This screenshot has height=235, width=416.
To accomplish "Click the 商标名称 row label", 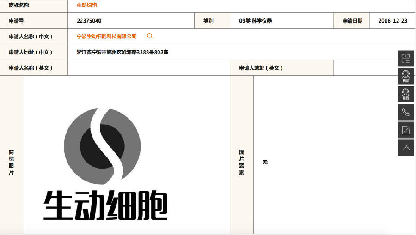I will coord(19,5).
